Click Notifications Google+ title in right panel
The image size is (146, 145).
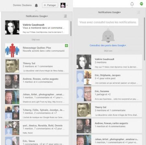pos(109,12)
